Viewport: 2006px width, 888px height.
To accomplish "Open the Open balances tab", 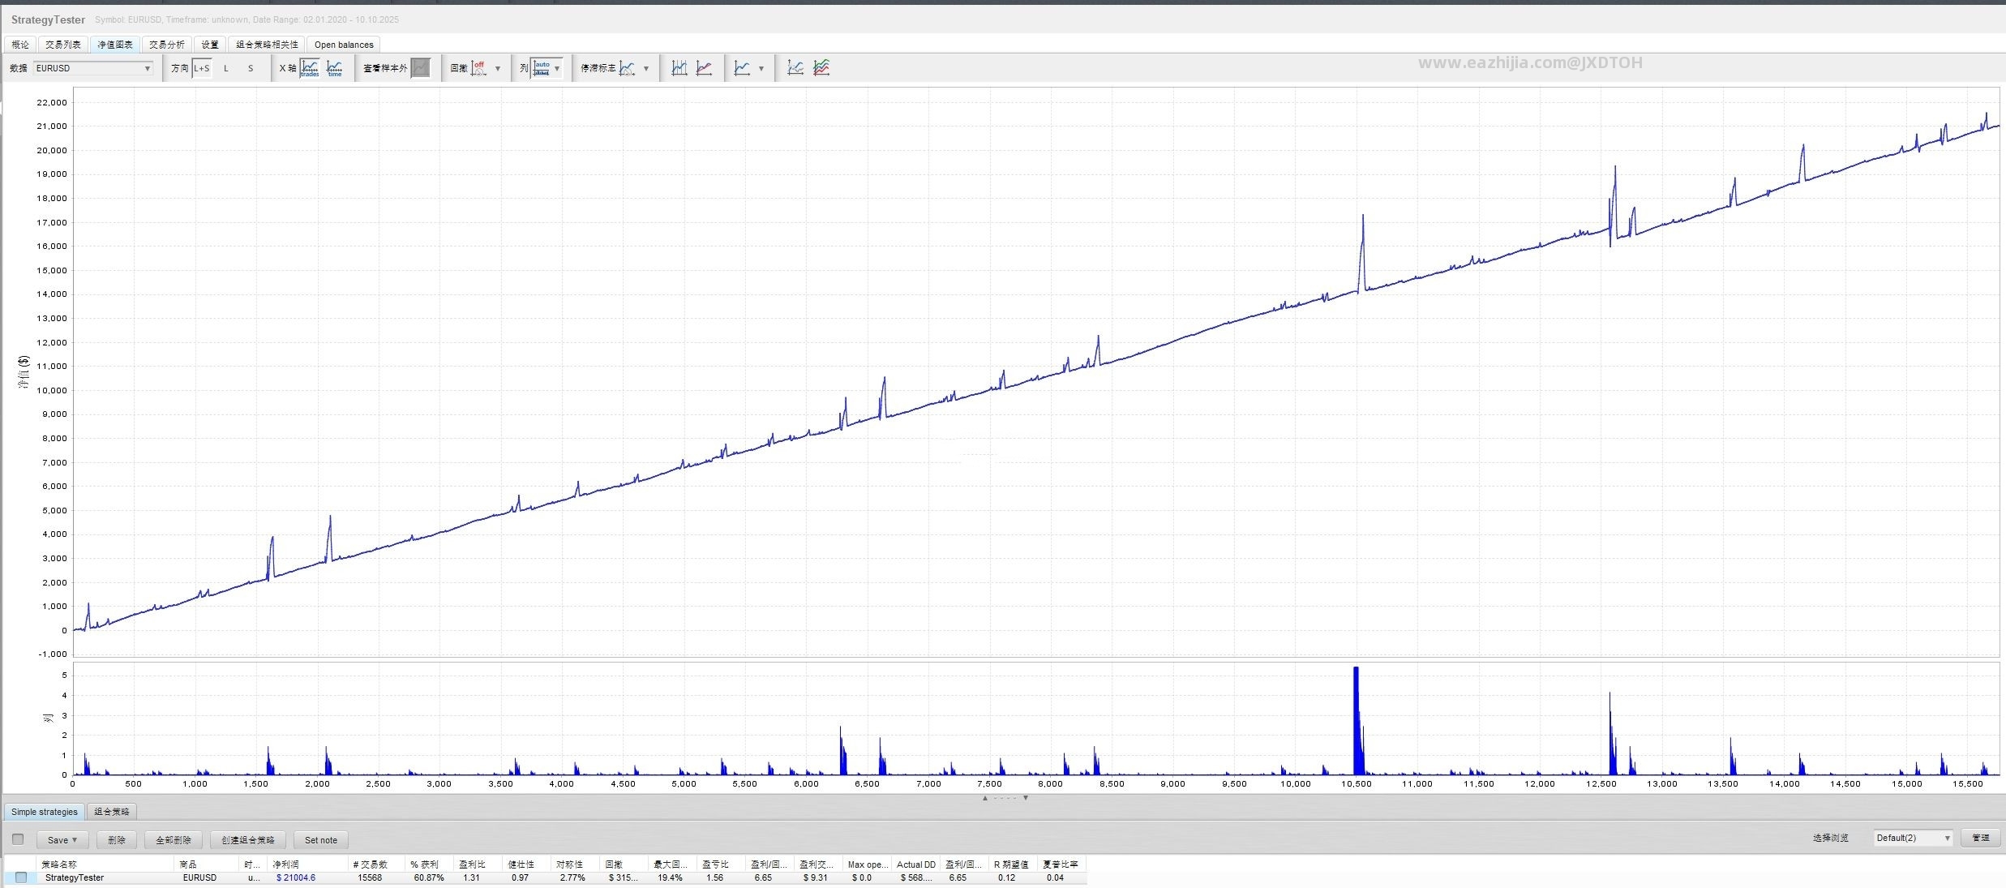I will pos(344,45).
